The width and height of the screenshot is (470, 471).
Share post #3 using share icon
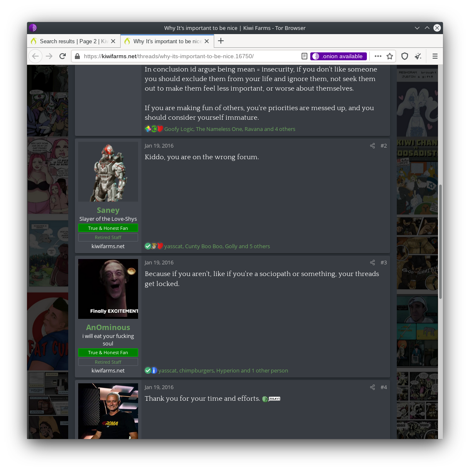pos(372,262)
